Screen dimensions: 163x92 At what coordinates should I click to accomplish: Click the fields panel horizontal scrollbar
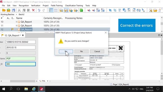point(23,81)
